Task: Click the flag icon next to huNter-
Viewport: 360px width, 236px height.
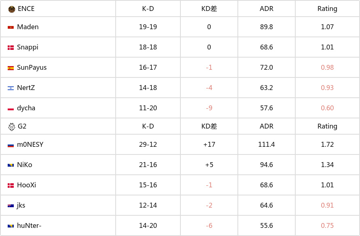Action: 11,226
